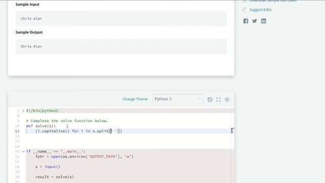Reset code with the restore icon

(210, 100)
